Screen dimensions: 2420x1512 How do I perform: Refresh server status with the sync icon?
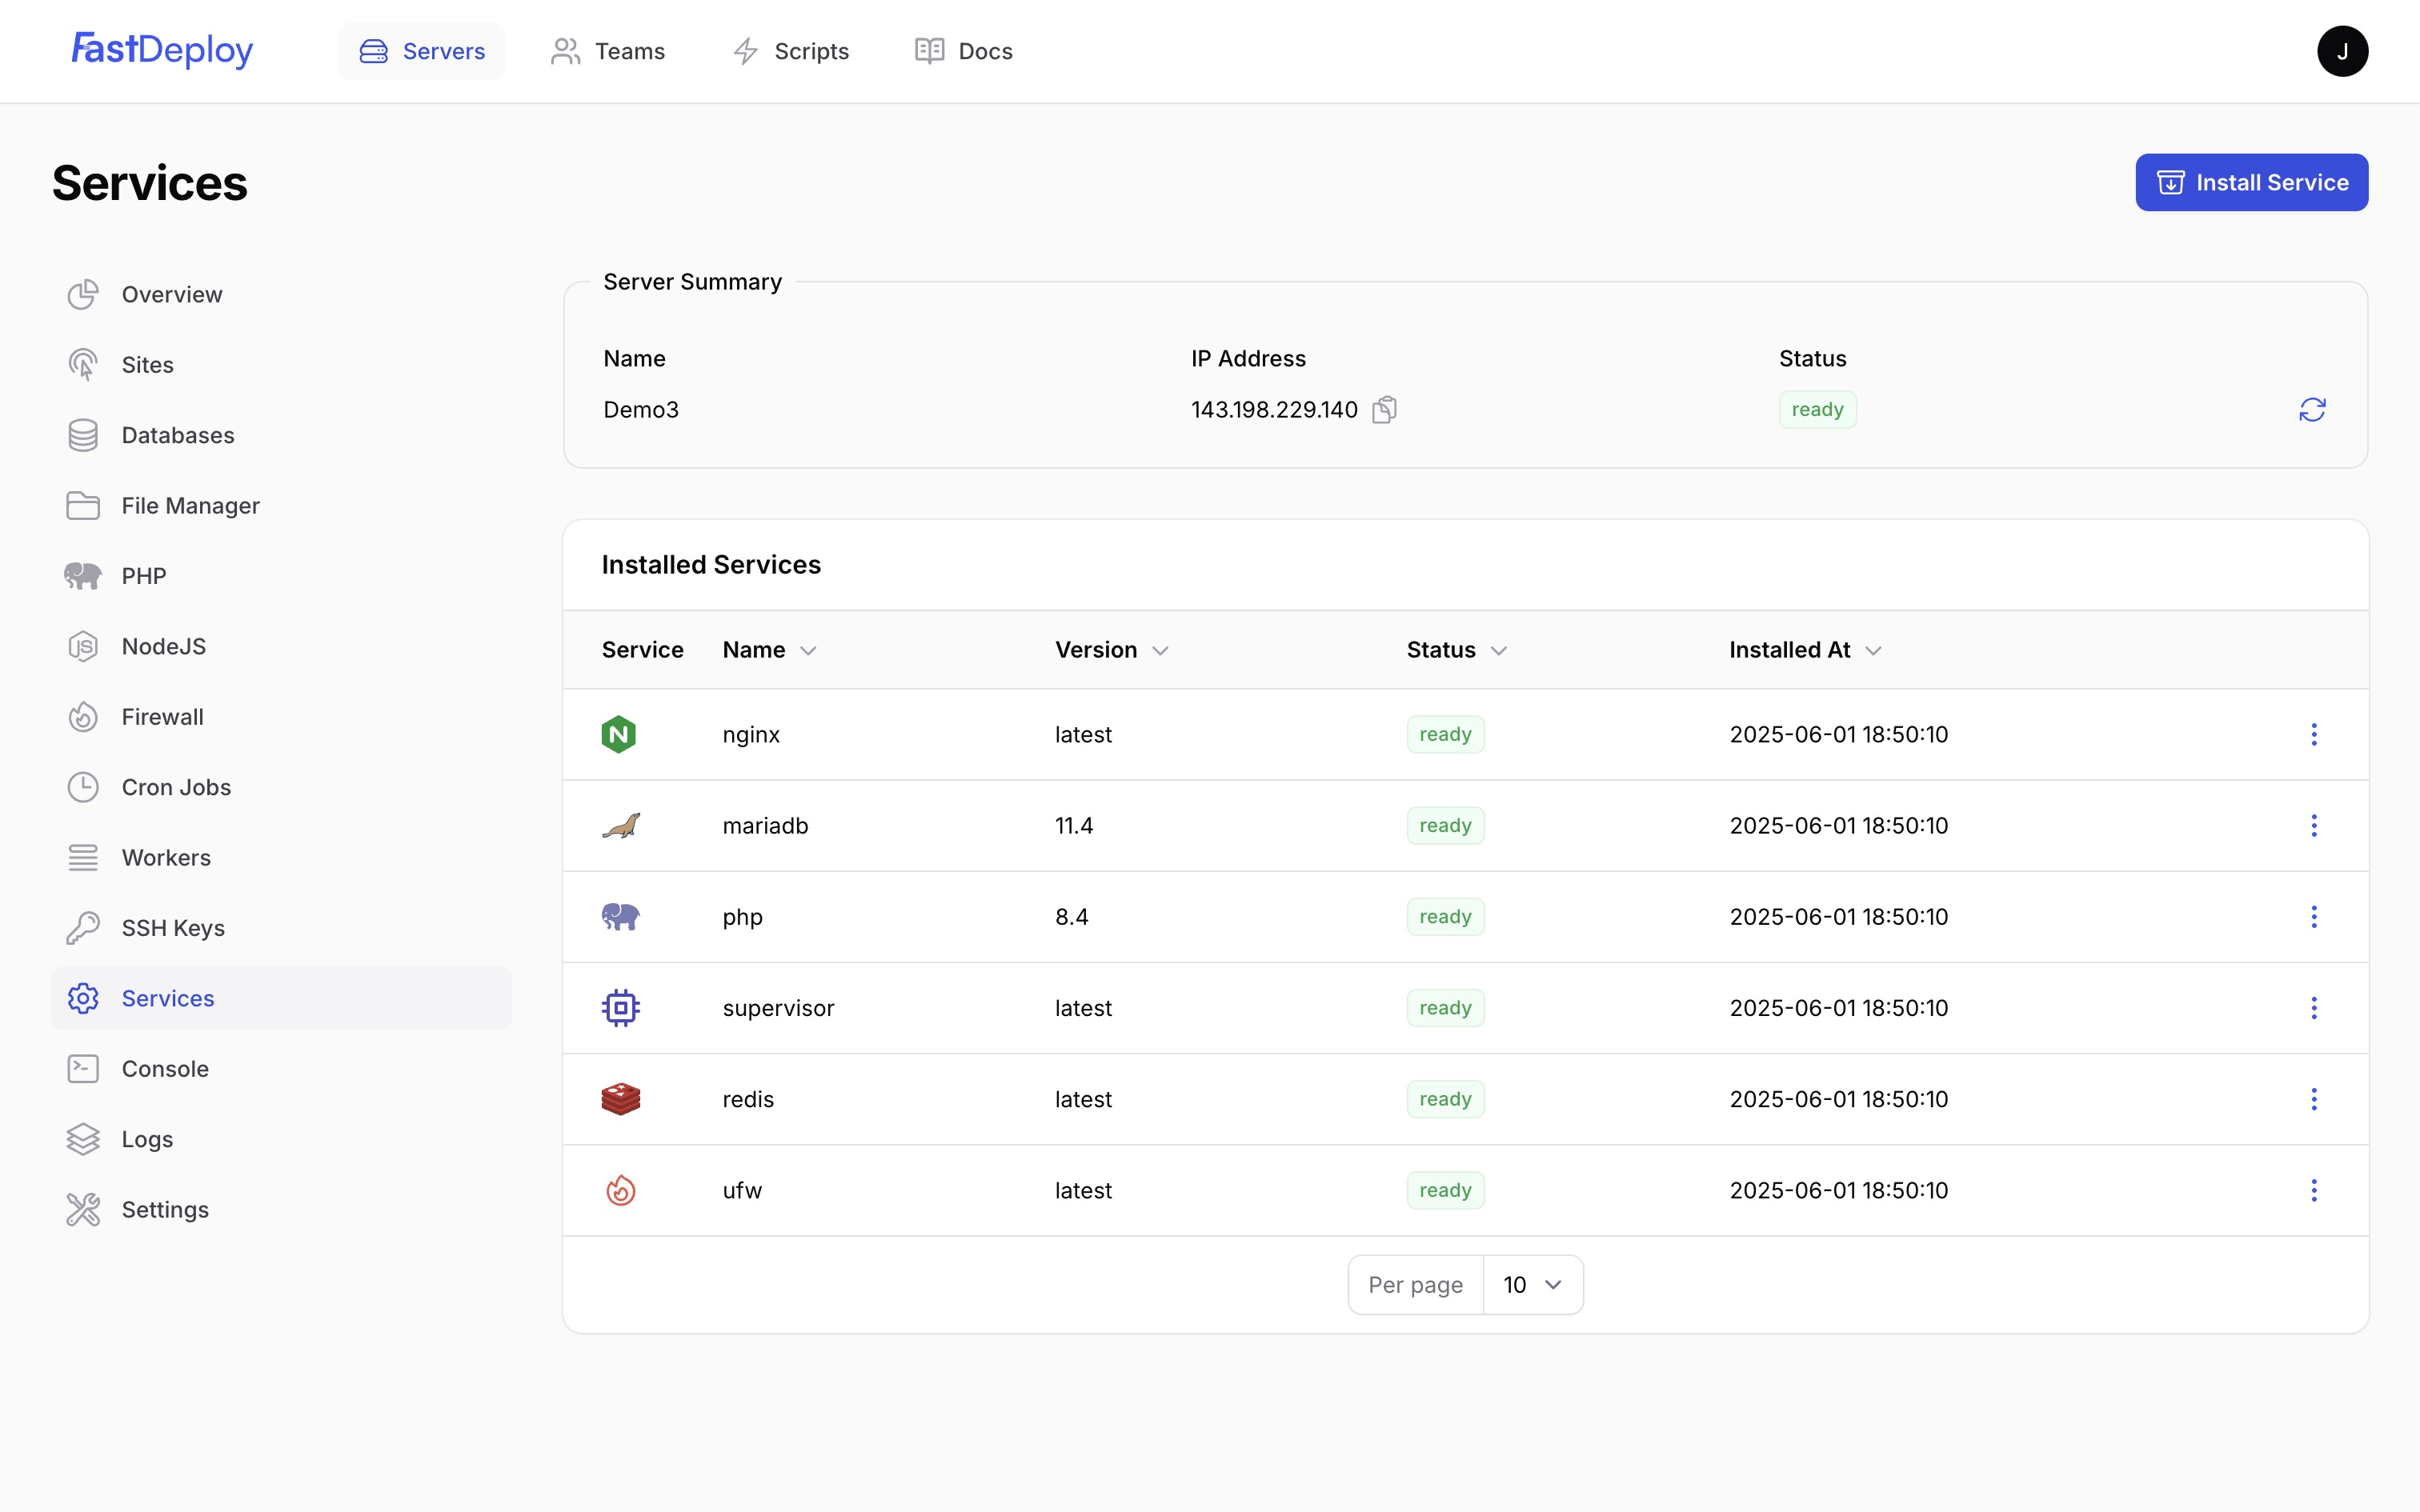2312,410
